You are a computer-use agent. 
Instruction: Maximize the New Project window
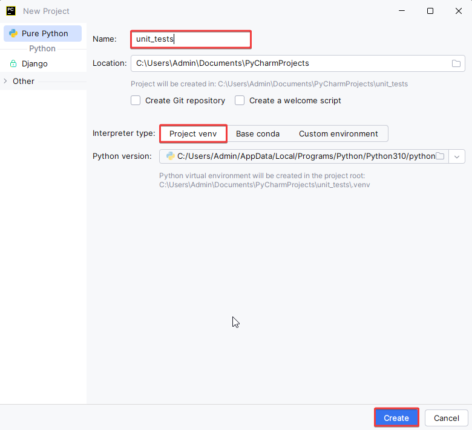(x=430, y=11)
